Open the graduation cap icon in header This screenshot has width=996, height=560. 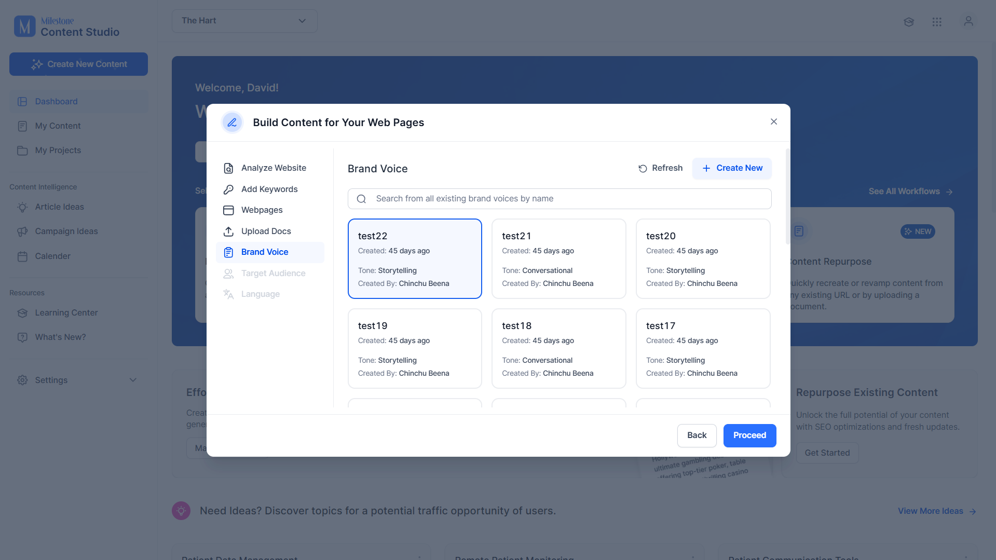tap(909, 22)
